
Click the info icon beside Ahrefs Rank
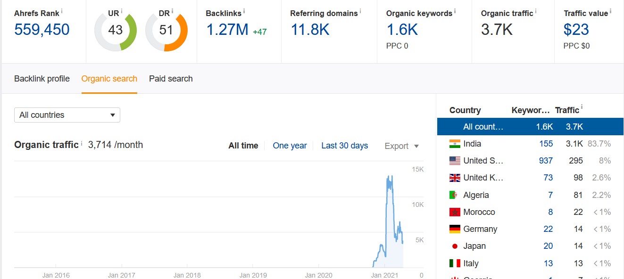pyautogui.click(x=62, y=10)
